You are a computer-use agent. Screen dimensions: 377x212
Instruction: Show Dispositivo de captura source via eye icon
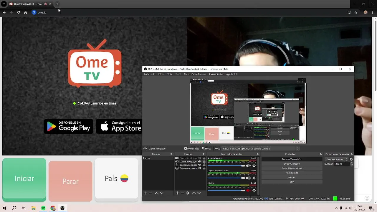200,158
